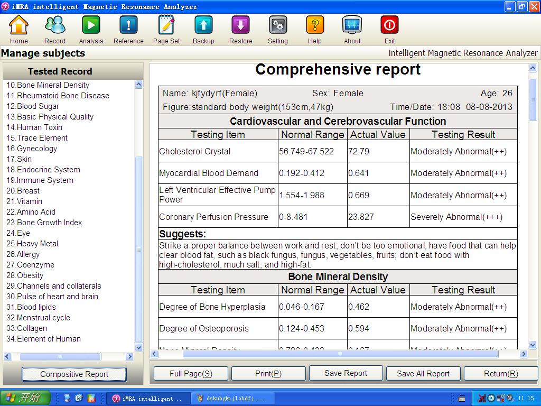Screen dimensions: 541x406
Task: Open the Record management icon
Action: click(55, 25)
